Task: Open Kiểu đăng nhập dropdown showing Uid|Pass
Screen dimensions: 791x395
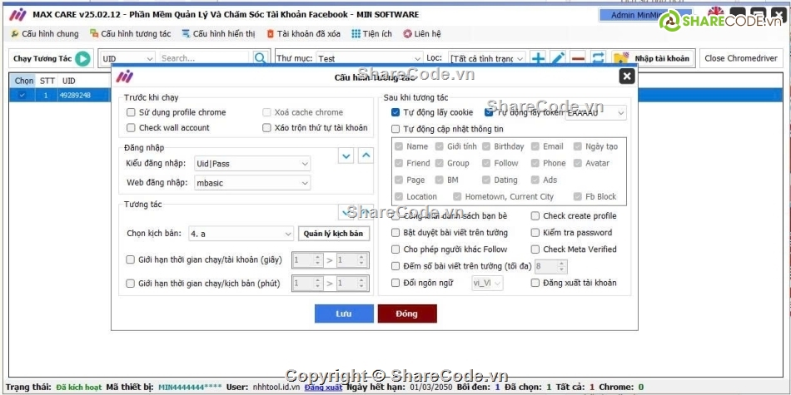Action: [252, 164]
